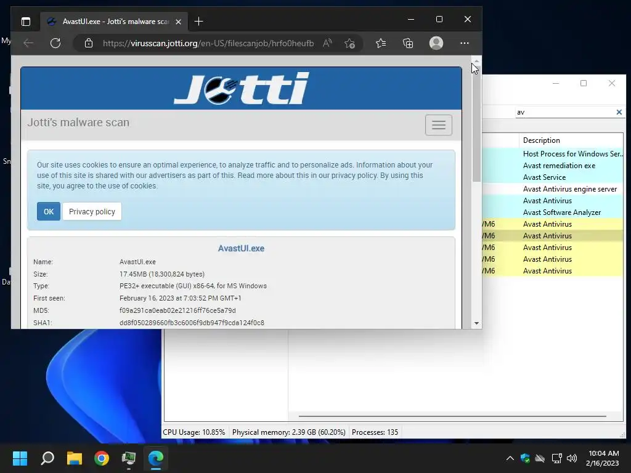Click the Jotti logo banner
Screen dimensions: 631x473
(x=242, y=88)
